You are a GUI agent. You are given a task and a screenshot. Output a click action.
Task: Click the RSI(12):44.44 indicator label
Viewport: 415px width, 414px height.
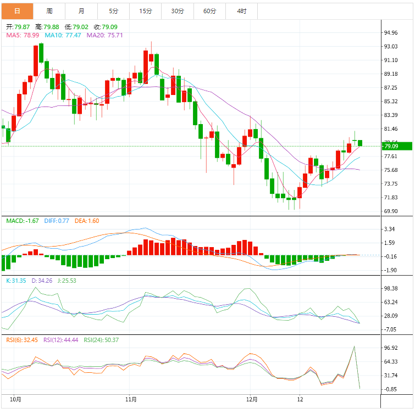click(61, 340)
